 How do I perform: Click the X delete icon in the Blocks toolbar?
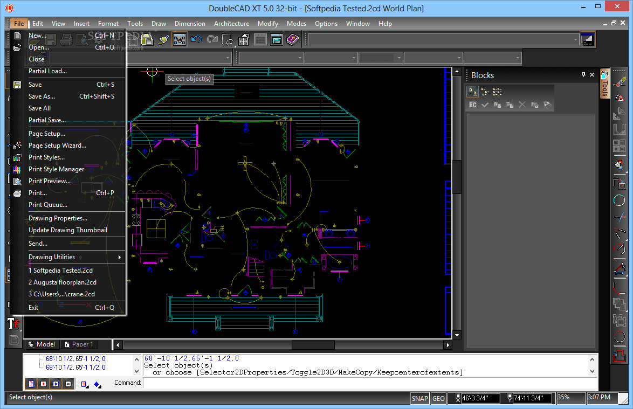point(522,105)
